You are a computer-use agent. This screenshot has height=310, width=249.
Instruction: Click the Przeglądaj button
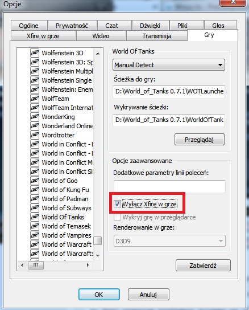pyautogui.click(x=200, y=140)
